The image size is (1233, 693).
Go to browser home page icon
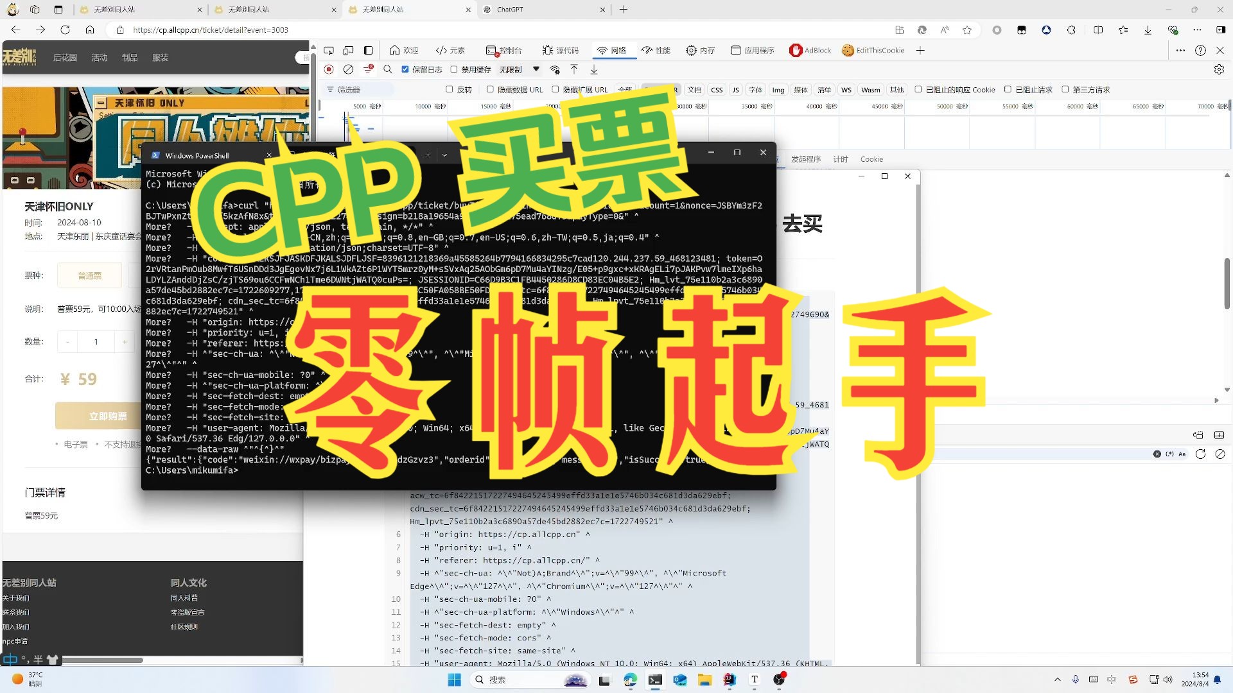(x=90, y=30)
